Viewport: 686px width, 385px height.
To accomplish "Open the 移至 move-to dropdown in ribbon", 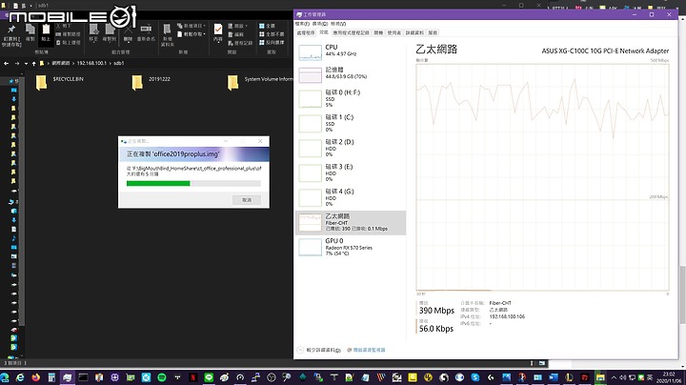I will [93, 32].
